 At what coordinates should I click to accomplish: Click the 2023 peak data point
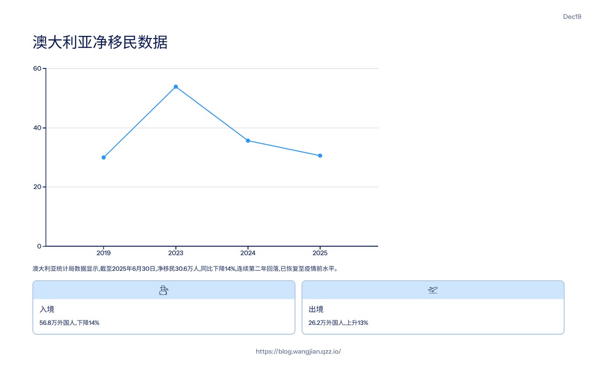click(176, 87)
